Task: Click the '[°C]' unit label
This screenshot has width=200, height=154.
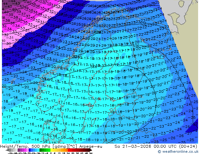Action: (73, 146)
